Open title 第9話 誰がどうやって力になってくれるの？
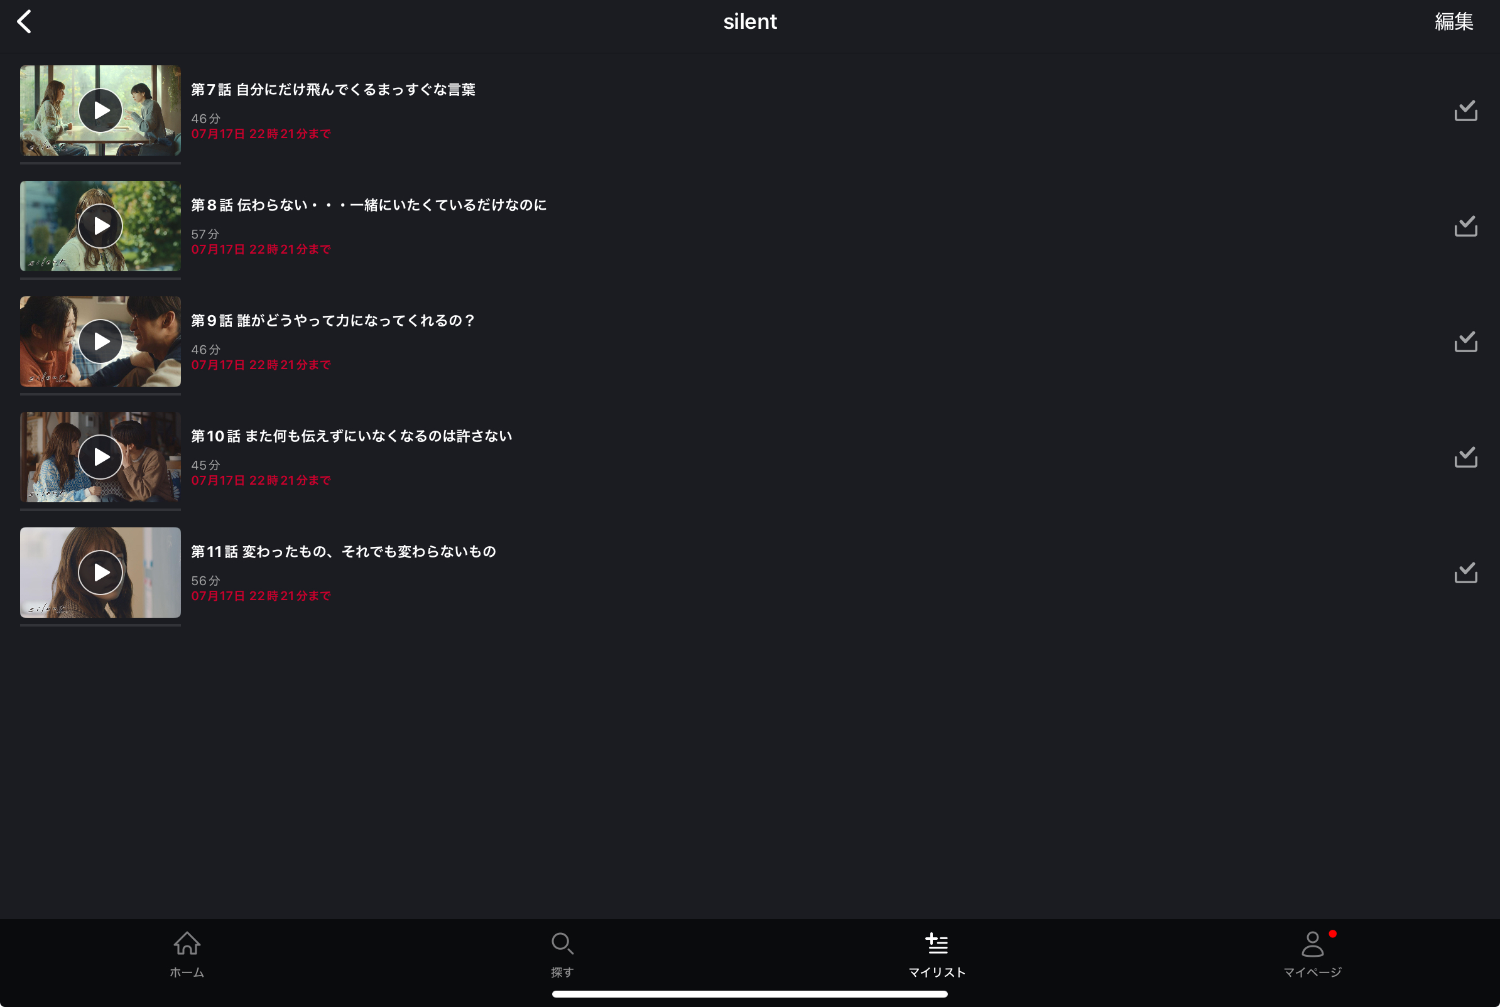The width and height of the screenshot is (1500, 1007). pos(334,320)
